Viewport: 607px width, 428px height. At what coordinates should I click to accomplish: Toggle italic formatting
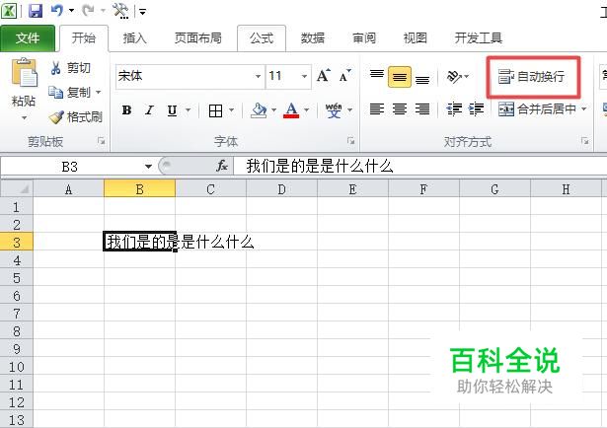tap(149, 110)
